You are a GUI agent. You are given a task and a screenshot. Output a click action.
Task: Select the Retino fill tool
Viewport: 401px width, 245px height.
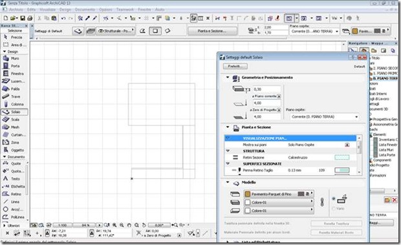pos(14,194)
